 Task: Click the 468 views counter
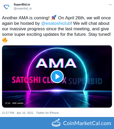pos(18,103)
